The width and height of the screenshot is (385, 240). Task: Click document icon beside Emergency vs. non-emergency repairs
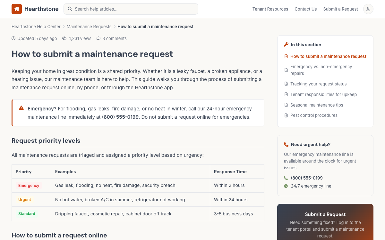pyautogui.click(x=286, y=70)
